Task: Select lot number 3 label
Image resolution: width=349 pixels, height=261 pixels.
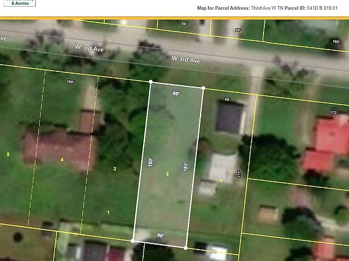Action: (x=115, y=169)
